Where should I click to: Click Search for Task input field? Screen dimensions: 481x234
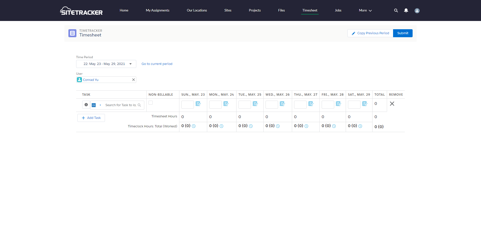pyautogui.click(x=121, y=105)
